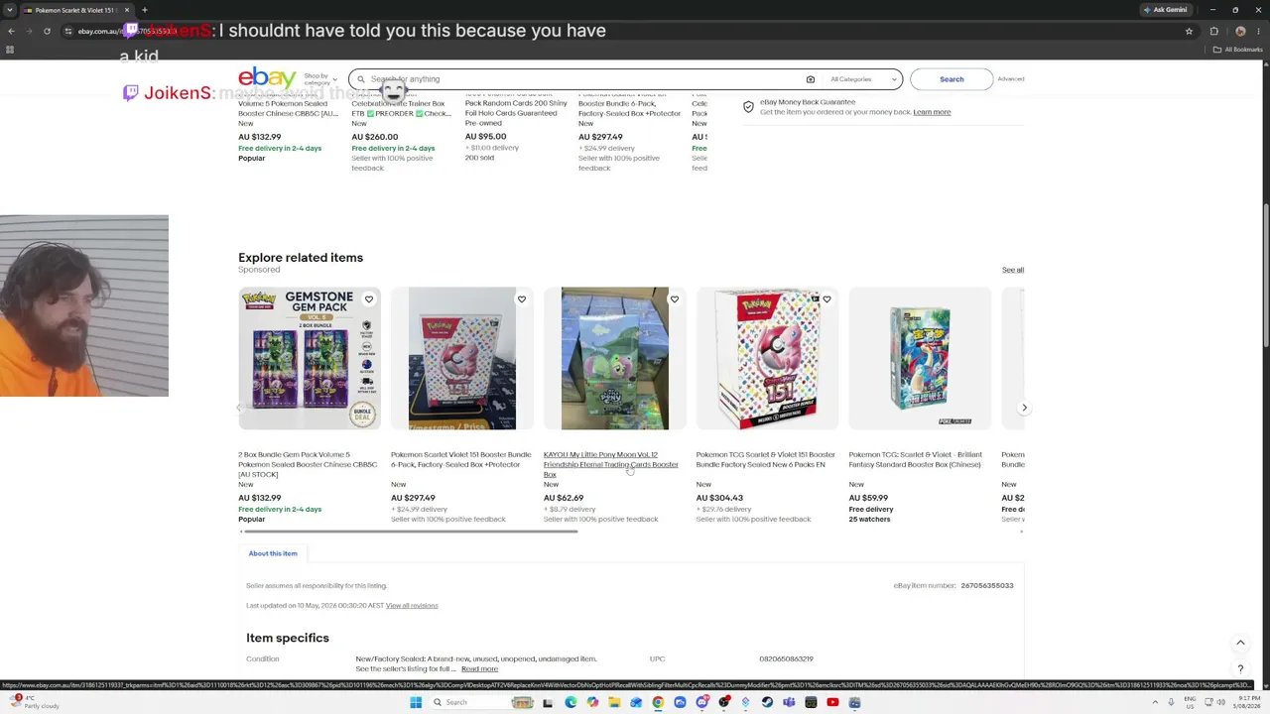This screenshot has height=714, width=1270.
Task: Open YouTube app from the taskbar
Action: (832, 702)
